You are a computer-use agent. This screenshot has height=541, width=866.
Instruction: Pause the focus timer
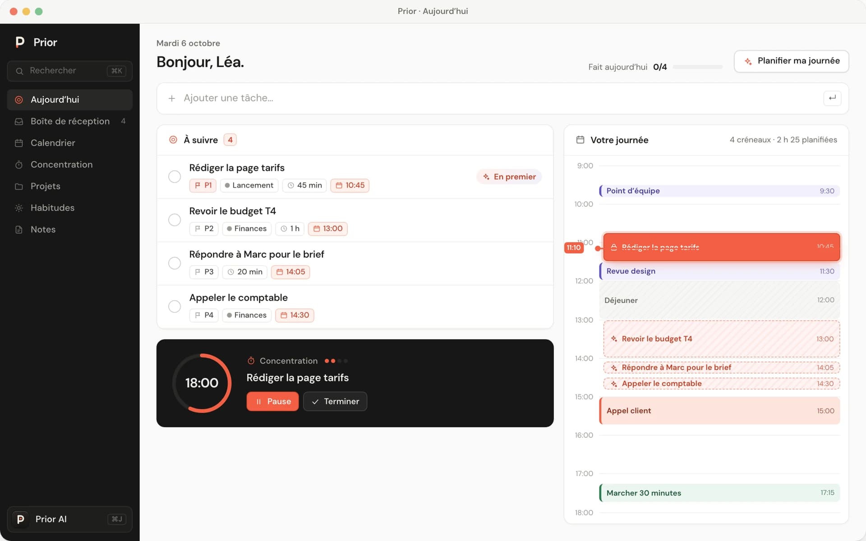[272, 401]
